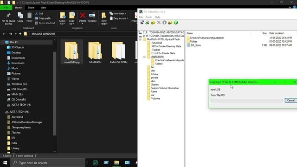Click the Up one level arrow
This screenshot has width=297, height=167.
[20, 34]
